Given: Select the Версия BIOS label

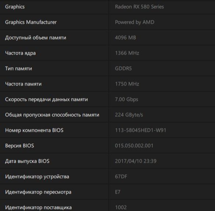Looking at the screenshot, I should coord(19,146).
